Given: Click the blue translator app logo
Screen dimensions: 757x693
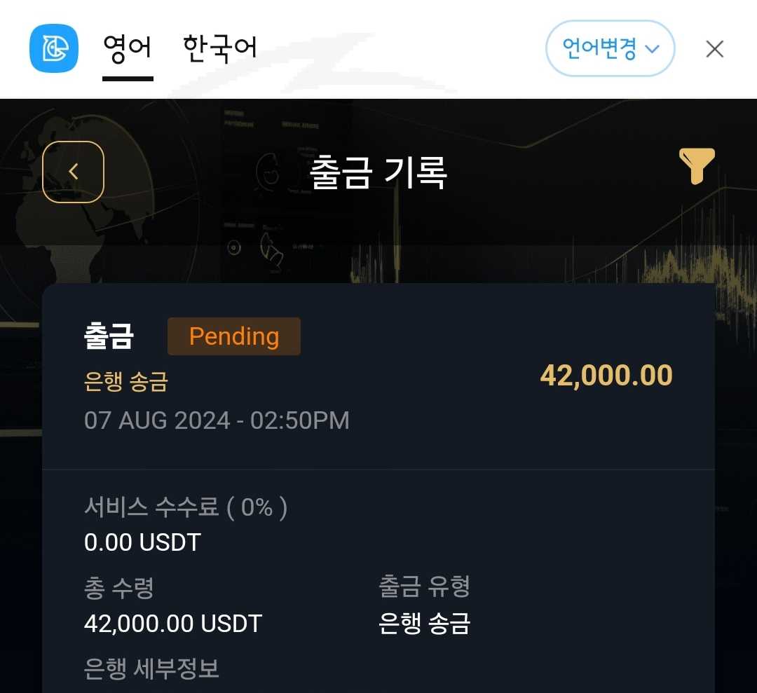Looking at the screenshot, I should (53, 48).
